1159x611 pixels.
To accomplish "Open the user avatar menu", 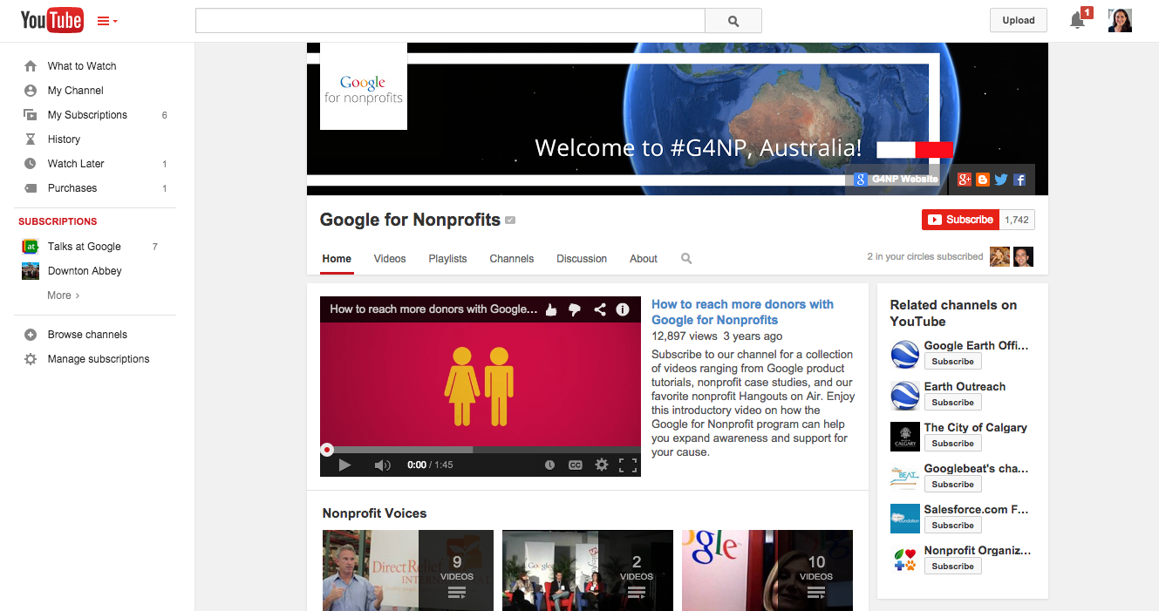I will pos(1120,20).
